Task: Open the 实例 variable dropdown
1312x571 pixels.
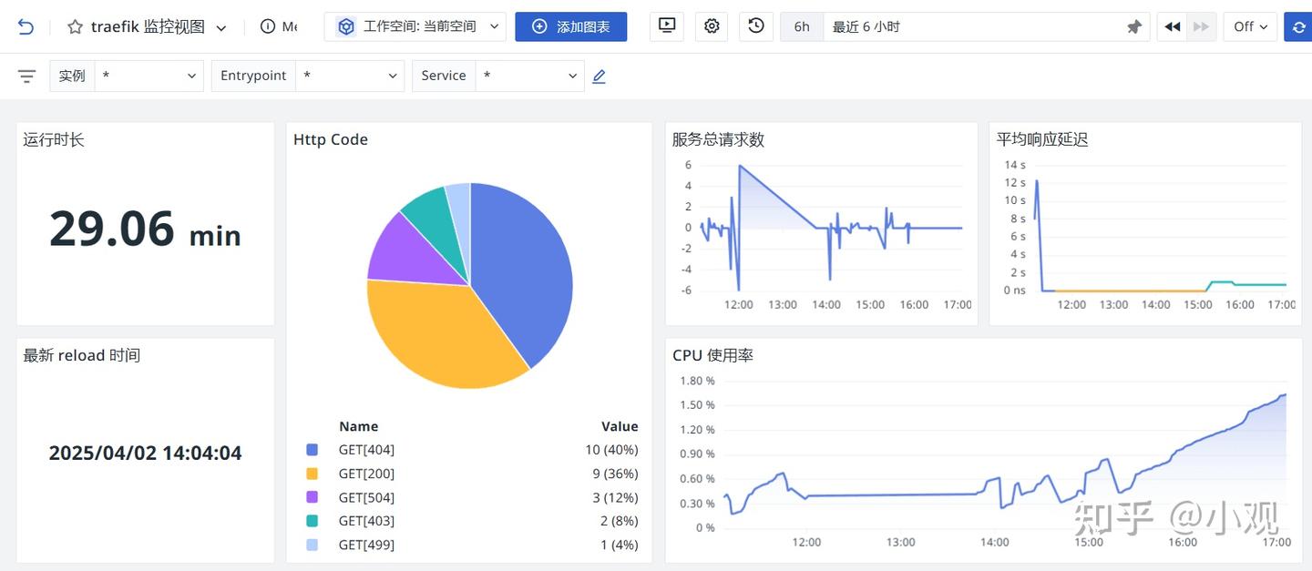Action: (149, 76)
